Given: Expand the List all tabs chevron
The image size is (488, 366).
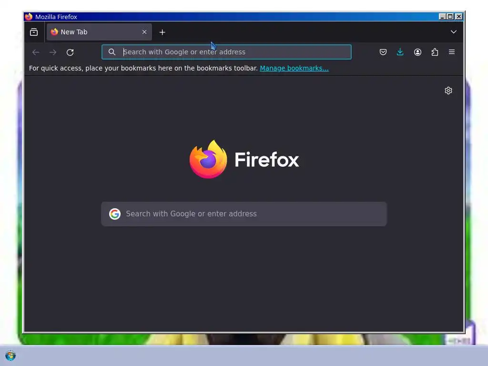Looking at the screenshot, I should 454,32.
